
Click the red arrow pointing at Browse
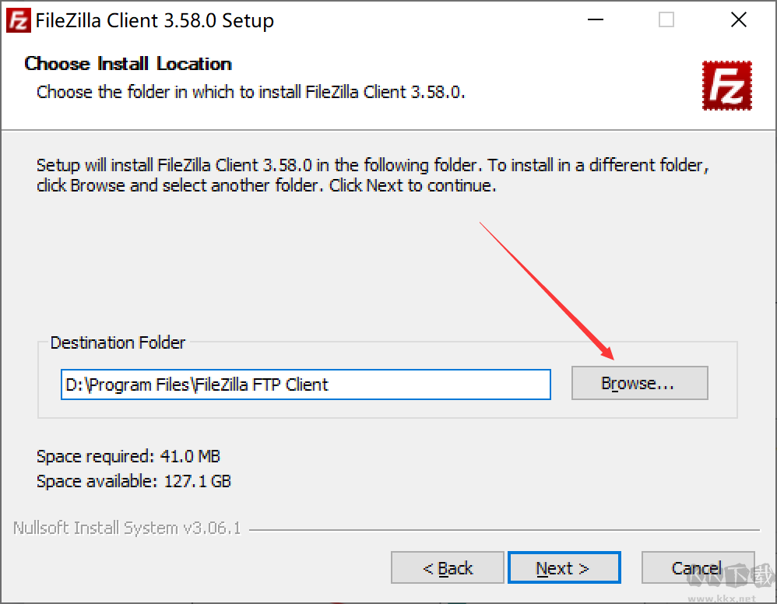coord(547,291)
